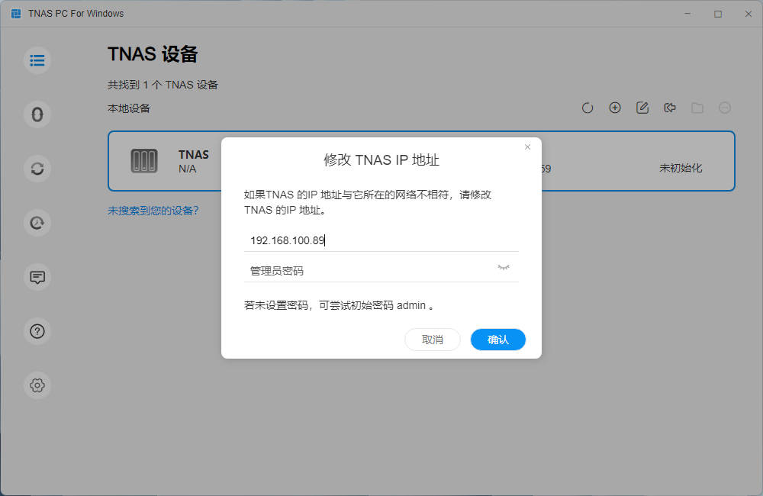Open the 未搜索到您的设备? link
The width and height of the screenshot is (763, 496).
pos(153,211)
